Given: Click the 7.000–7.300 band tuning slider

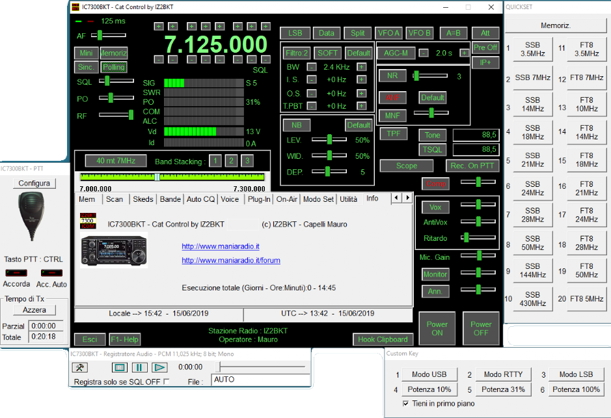Looking at the screenshot, I should (172, 177).
